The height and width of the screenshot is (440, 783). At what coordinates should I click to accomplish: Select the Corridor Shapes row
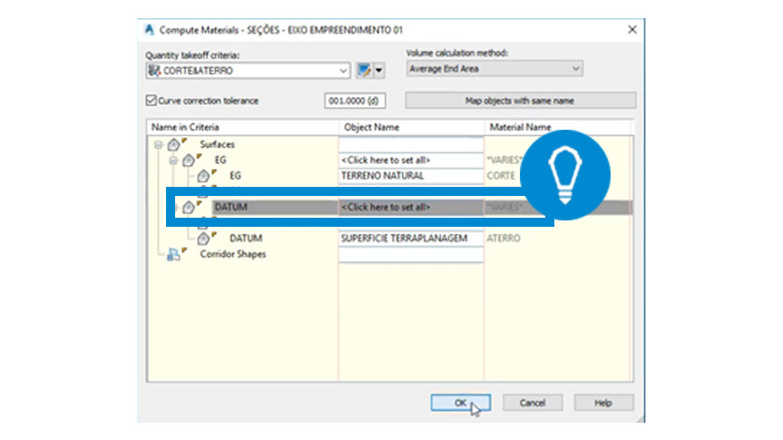[x=232, y=254]
